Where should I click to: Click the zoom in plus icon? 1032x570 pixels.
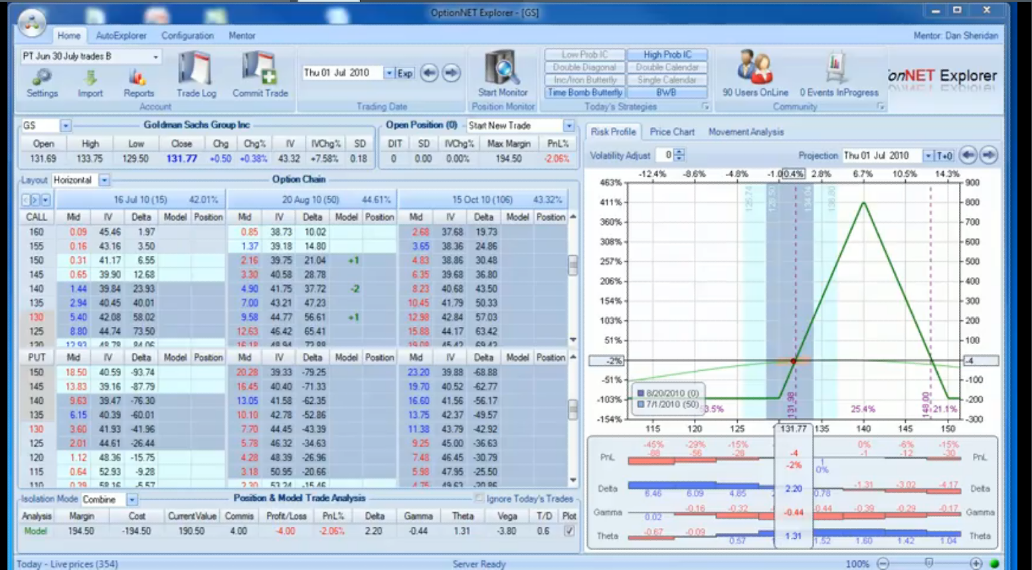(976, 563)
